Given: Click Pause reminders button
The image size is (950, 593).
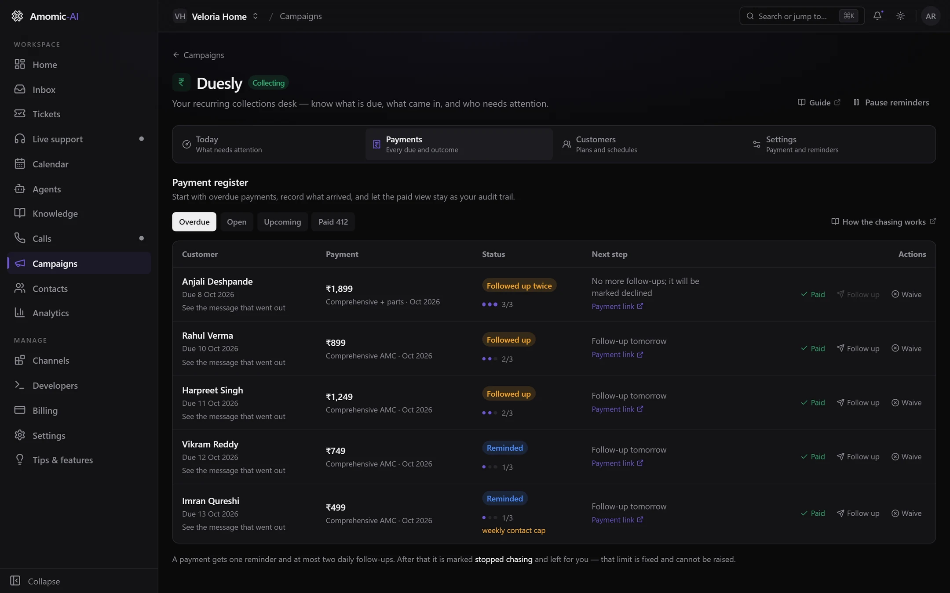Looking at the screenshot, I should tap(891, 102).
